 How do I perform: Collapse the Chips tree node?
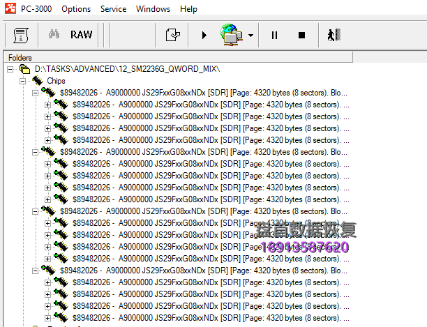click(x=23, y=82)
